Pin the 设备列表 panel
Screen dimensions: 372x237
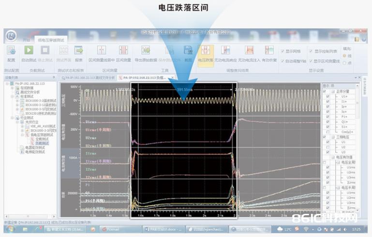point(54,77)
